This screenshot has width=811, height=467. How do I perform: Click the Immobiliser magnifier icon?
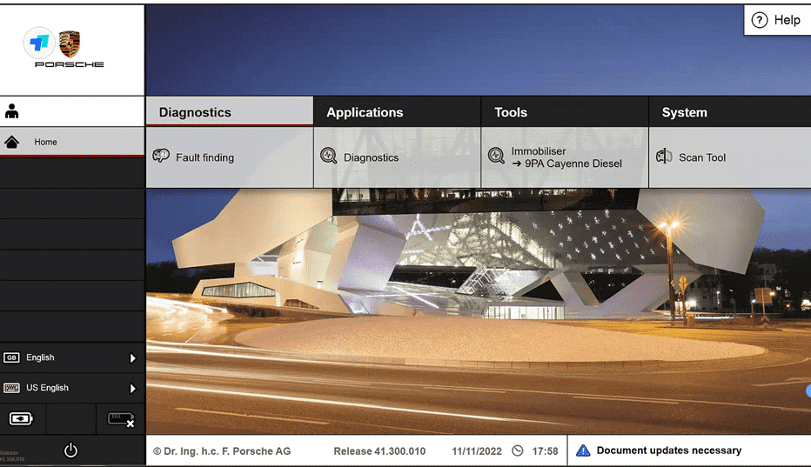coord(496,156)
